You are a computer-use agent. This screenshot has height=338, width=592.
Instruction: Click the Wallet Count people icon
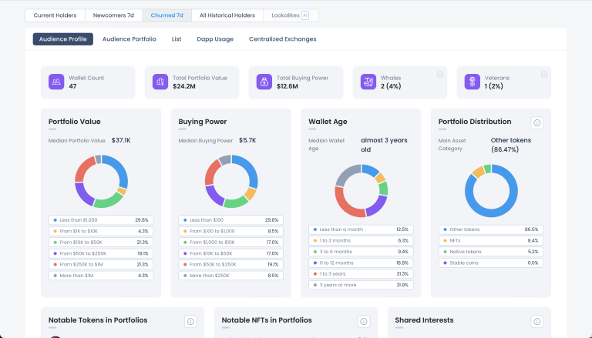coord(56,82)
